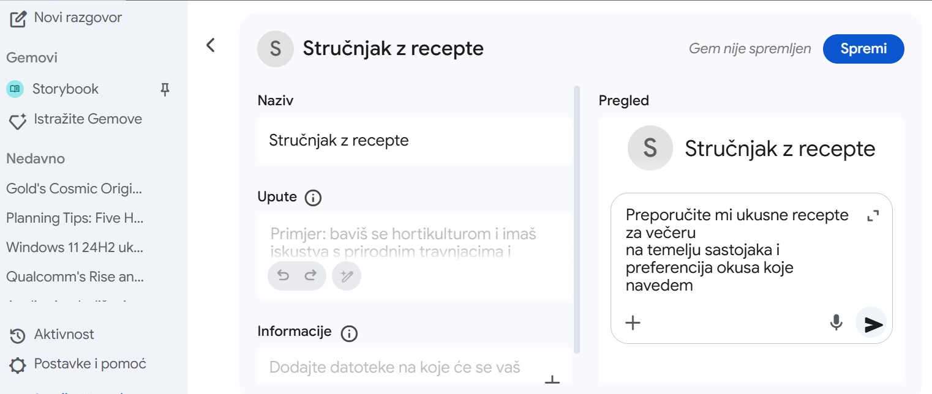The width and height of the screenshot is (932, 394).
Task: Click the pin icon next to Storybook
Action: click(164, 90)
